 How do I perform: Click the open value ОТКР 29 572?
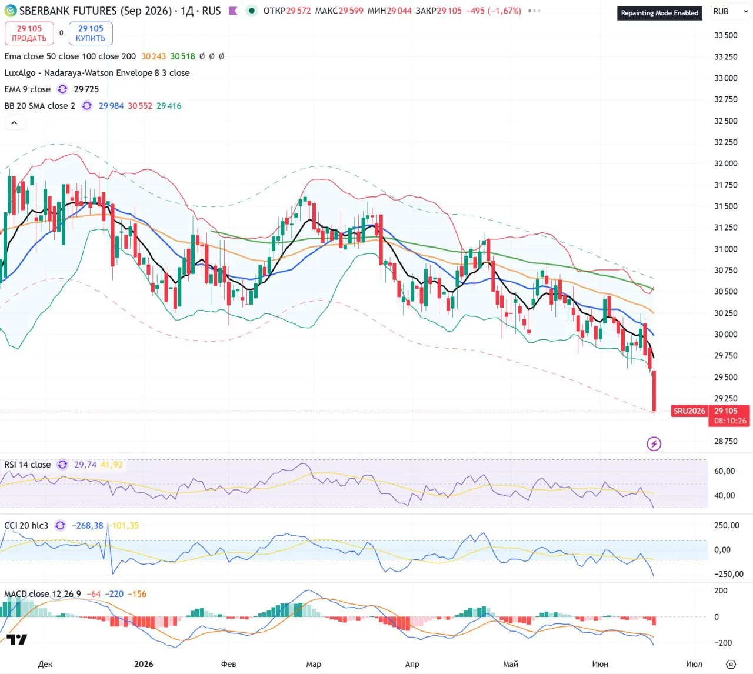point(287,11)
